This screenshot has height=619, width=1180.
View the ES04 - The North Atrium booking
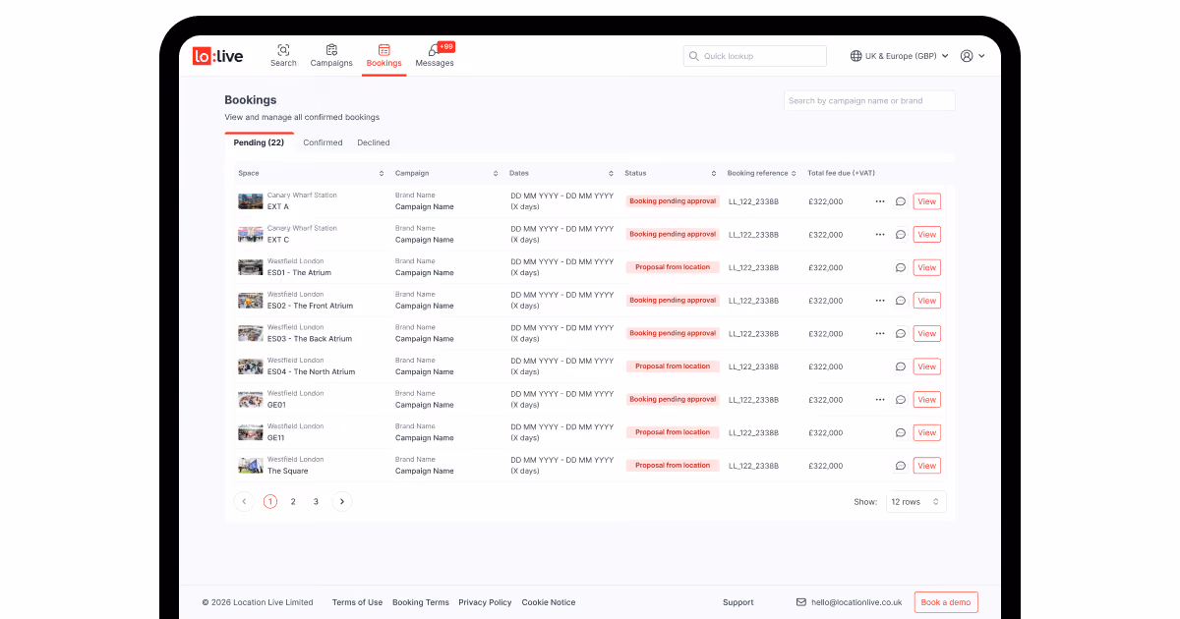point(927,366)
